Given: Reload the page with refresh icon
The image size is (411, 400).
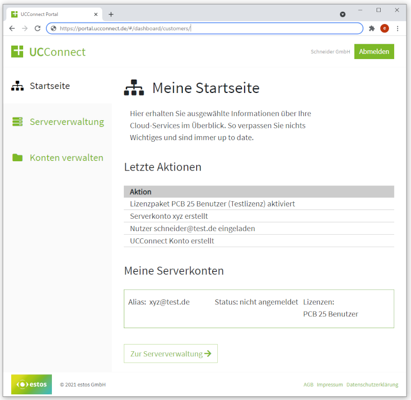Looking at the screenshot, I should [37, 28].
